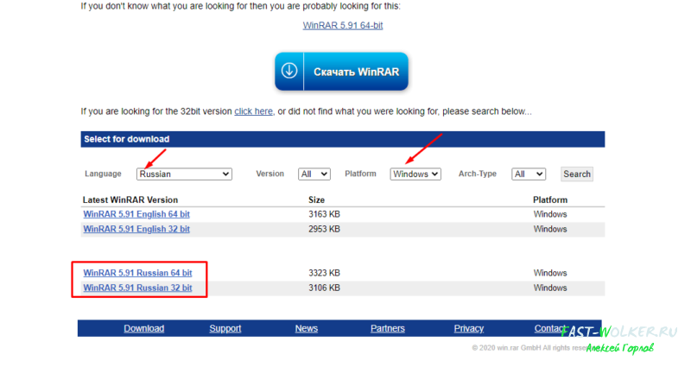This screenshot has width=691, height=367.
Task: Download WinRAR 5.91 English 64 bit
Action: pyautogui.click(x=136, y=214)
